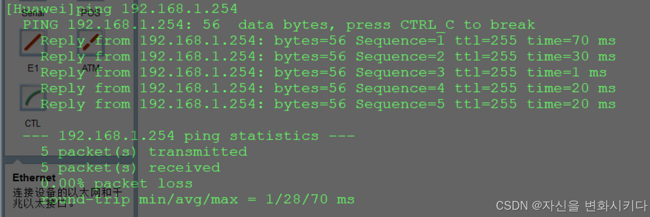Click the Sequence=3 reply with time=1 ms
The image size is (650, 217).
point(324,72)
